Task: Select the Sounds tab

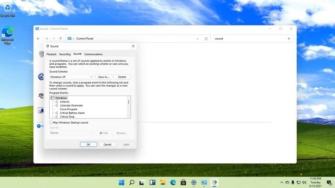Action: (x=77, y=54)
